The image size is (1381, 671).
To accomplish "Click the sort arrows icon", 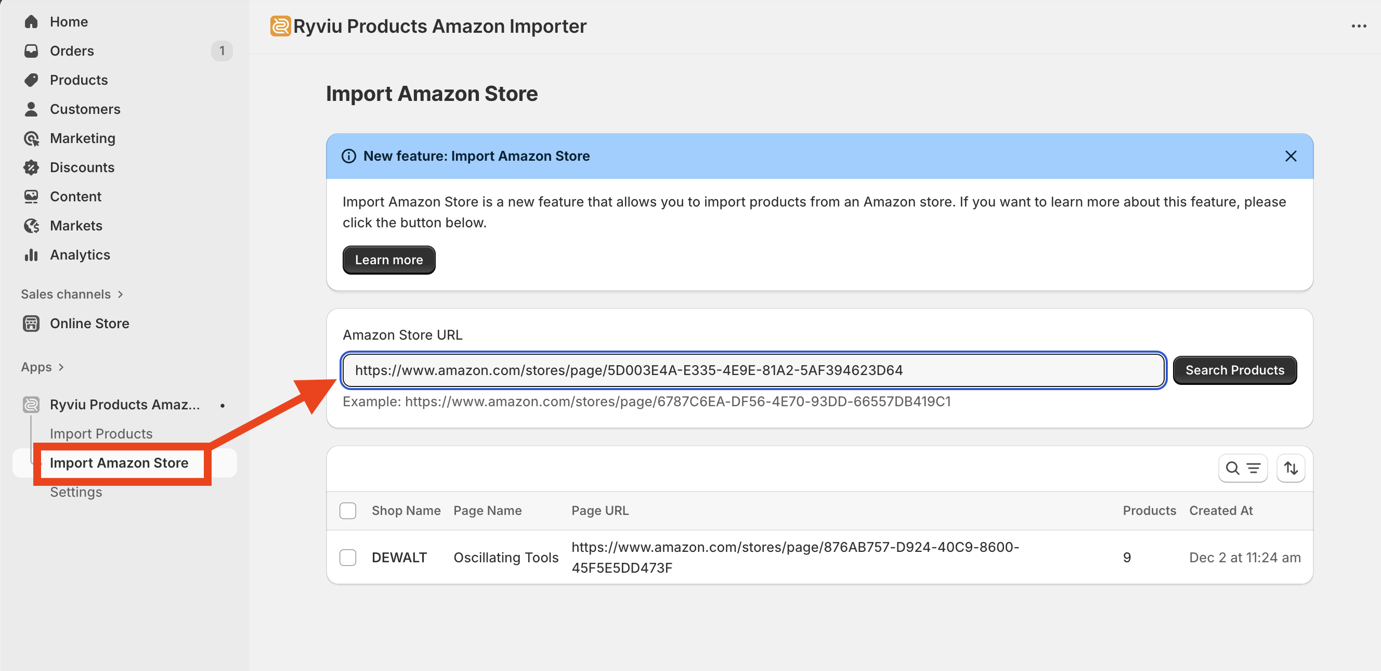I will [x=1291, y=468].
